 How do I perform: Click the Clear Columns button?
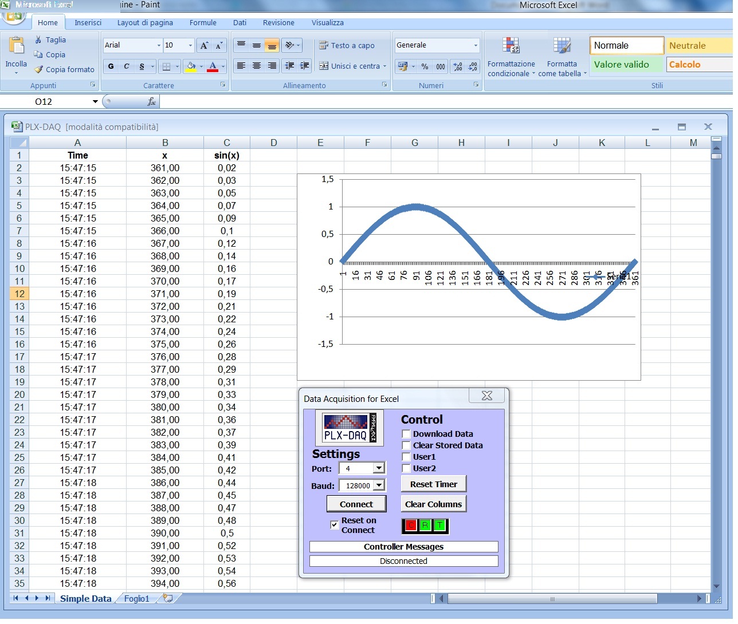(433, 504)
